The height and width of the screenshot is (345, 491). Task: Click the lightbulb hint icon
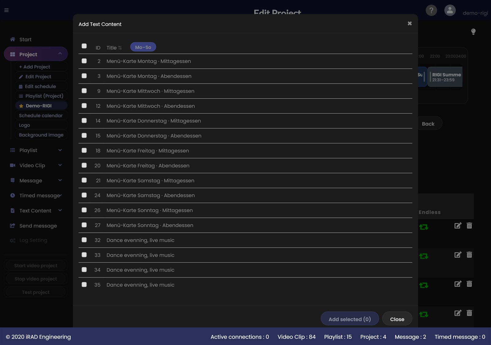click(x=473, y=32)
